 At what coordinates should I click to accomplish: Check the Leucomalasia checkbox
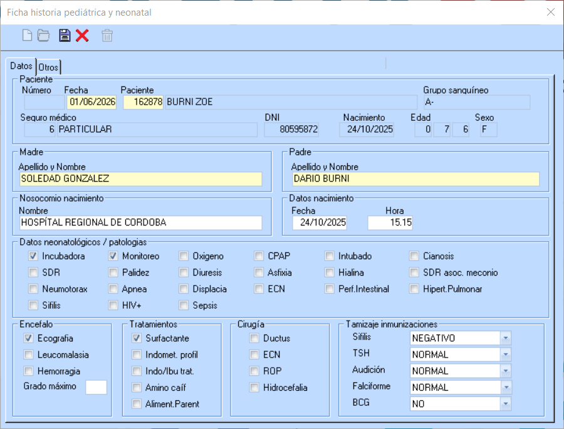click(28, 354)
